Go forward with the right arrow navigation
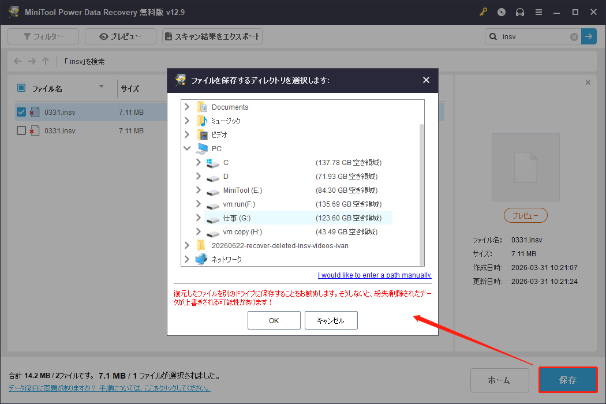 click(x=32, y=61)
